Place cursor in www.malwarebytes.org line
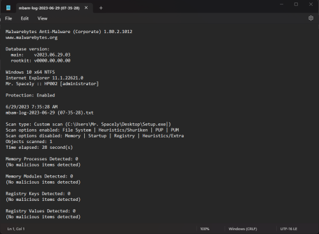The height and width of the screenshot is (234, 319). pyautogui.click(x=31, y=38)
